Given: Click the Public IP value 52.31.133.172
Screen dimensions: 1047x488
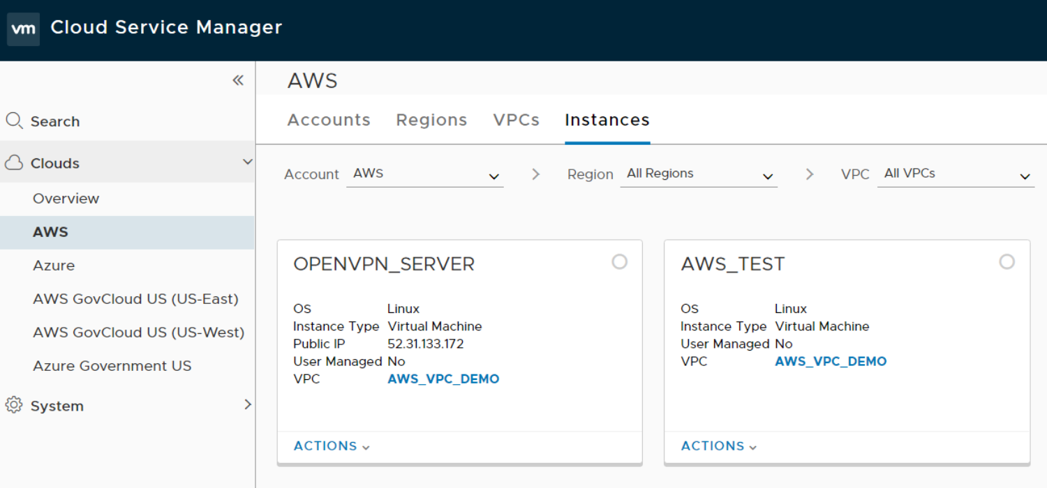Looking at the screenshot, I should pyautogui.click(x=426, y=344).
